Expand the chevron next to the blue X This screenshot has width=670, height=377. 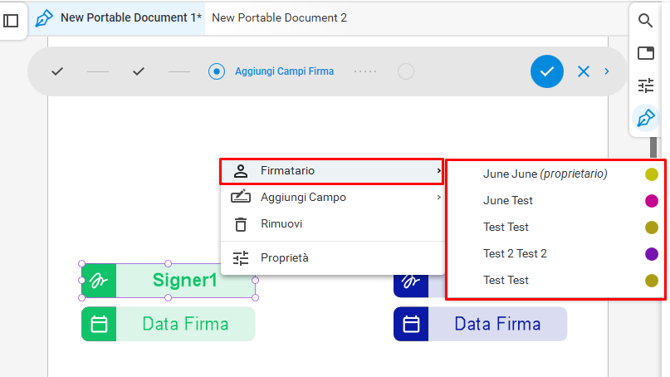pos(607,71)
